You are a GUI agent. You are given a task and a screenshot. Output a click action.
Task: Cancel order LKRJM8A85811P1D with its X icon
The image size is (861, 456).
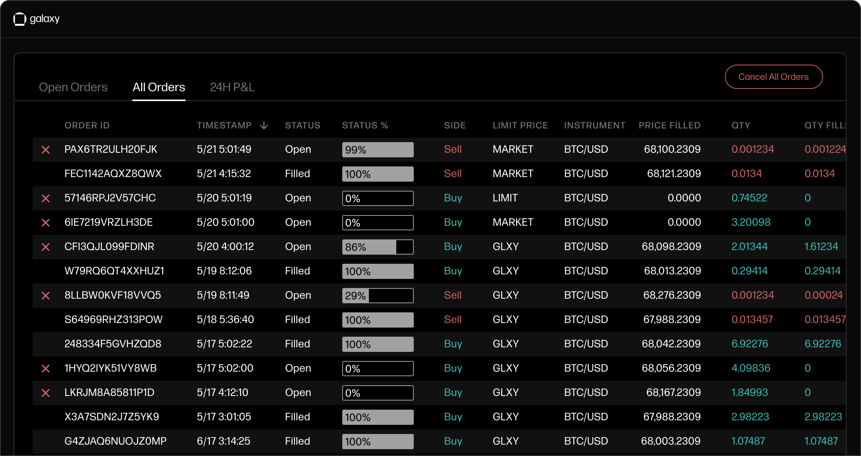(46, 393)
